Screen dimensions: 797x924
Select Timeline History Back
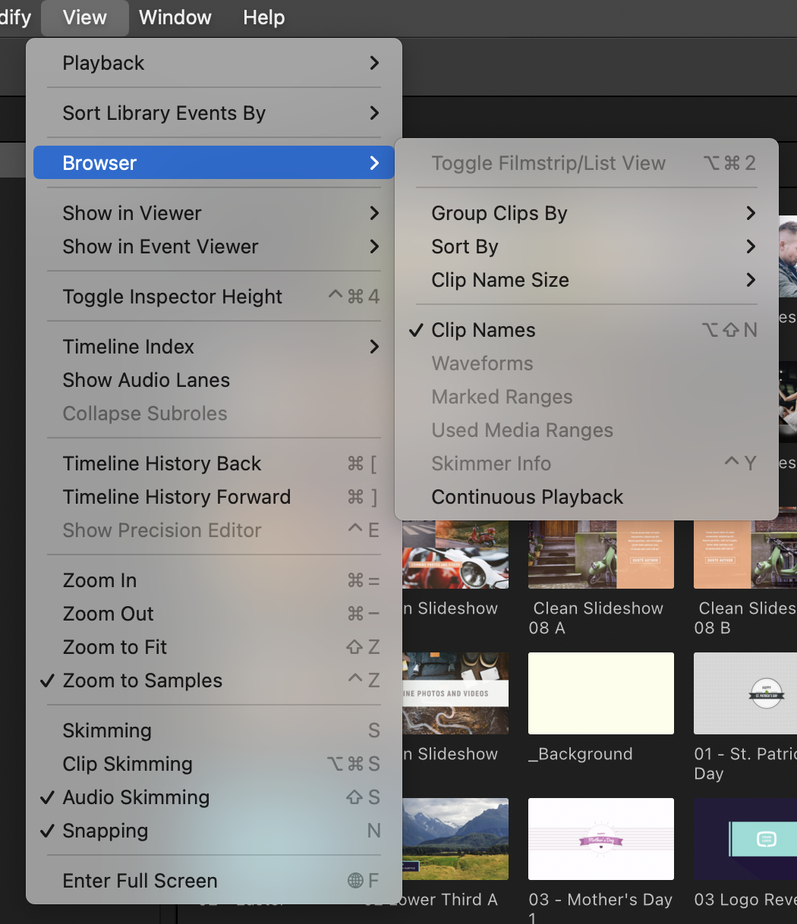tap(162, 464)
